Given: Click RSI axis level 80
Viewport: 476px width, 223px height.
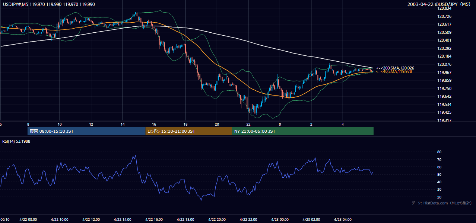Looking at the screenshot, I should point(439,152).
